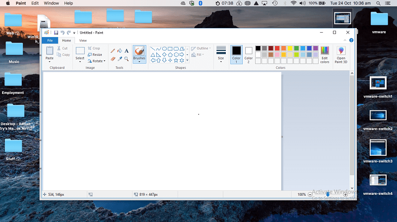Expand the Paste options arrow
Screen dimensions: 397x222
tap(50, 62)
